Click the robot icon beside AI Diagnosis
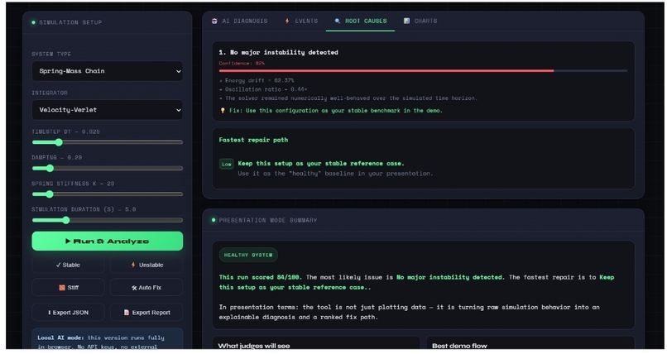Viewport: 667px width, 354px height. pos(214,21)
